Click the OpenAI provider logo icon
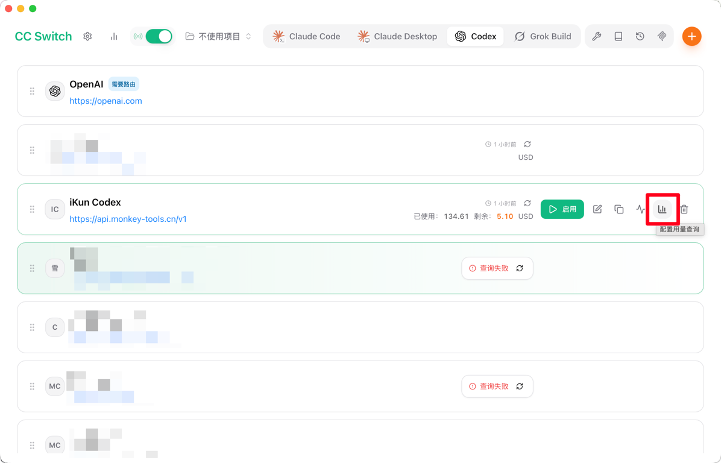Image resolution: width=721 pixels, height=463 pixels. coord(55,91)
